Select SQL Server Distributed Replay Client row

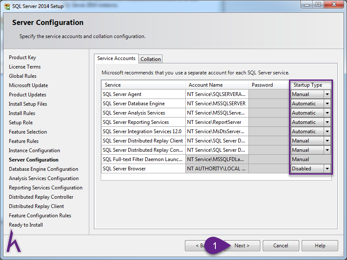143,141
